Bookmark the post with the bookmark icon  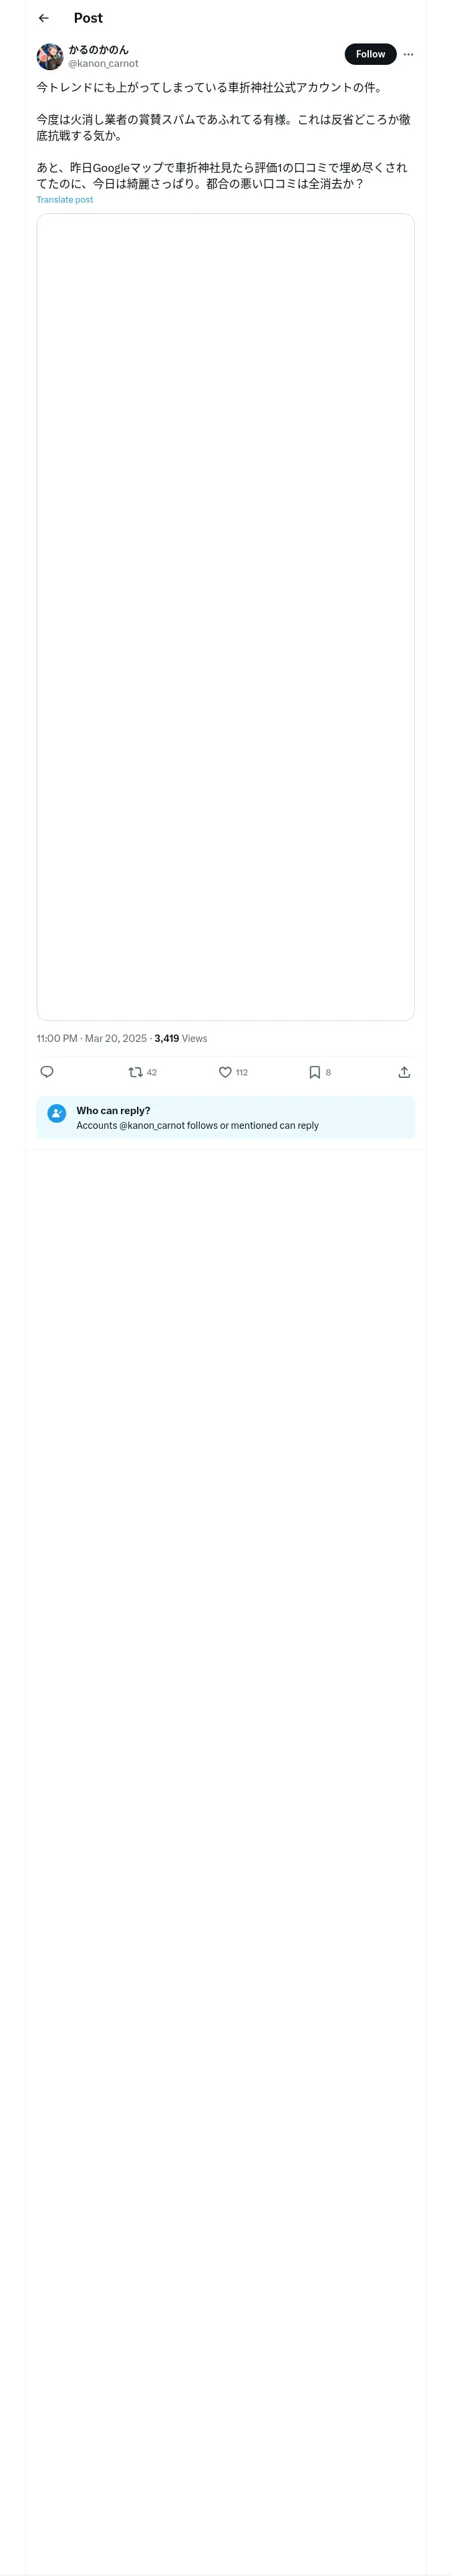pyautogui.click(x=314, y=1072)
